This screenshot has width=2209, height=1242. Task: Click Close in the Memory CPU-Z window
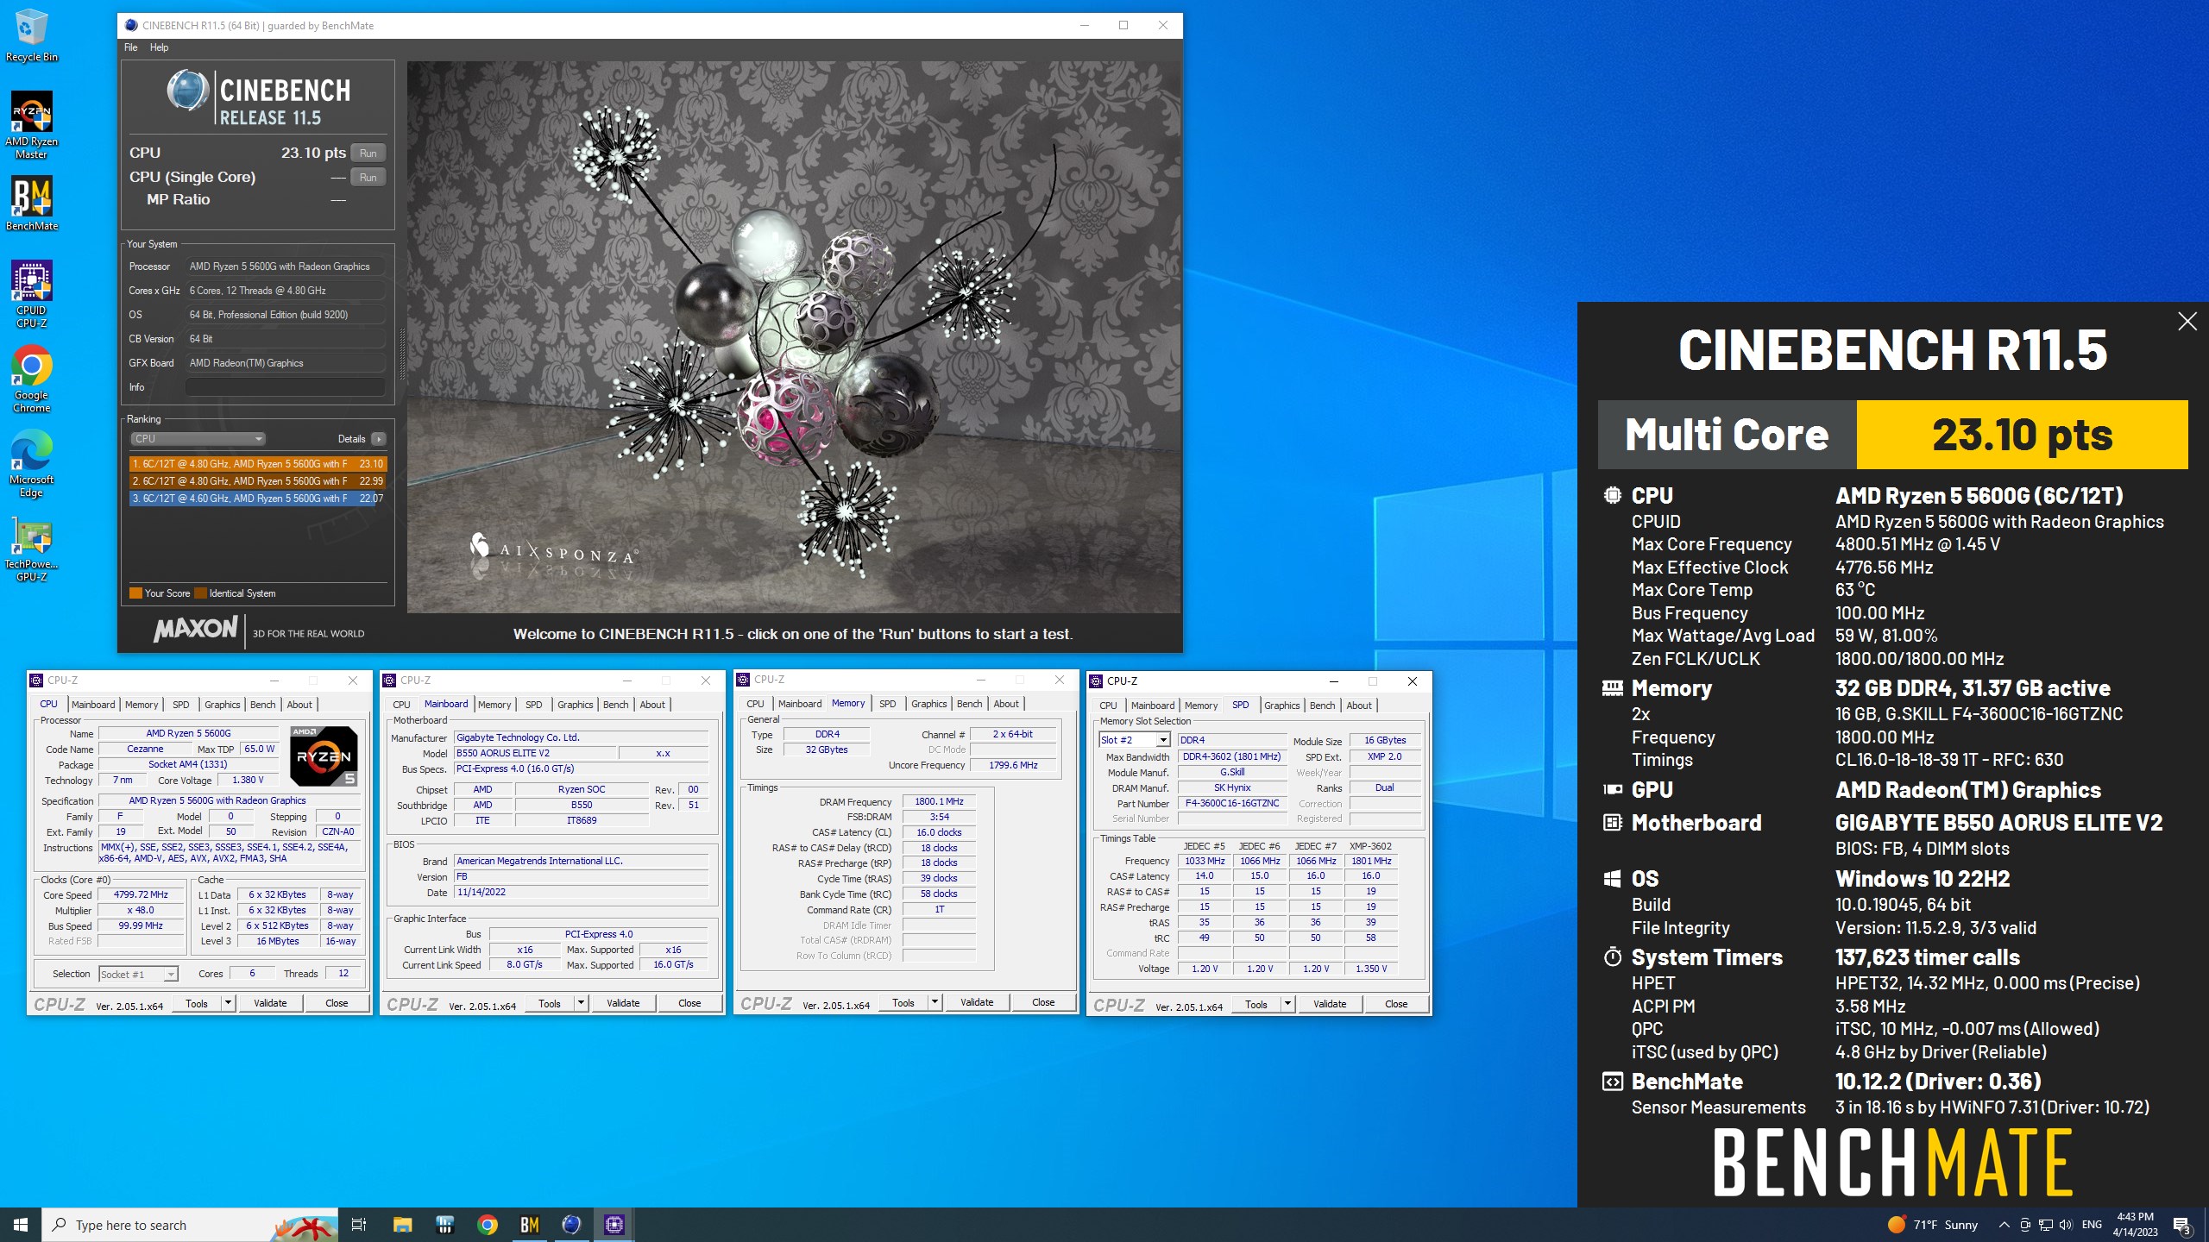[x=1043, y=1002]
